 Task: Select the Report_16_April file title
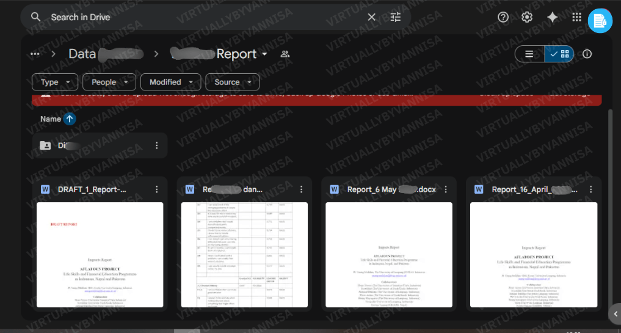(535, 189)
